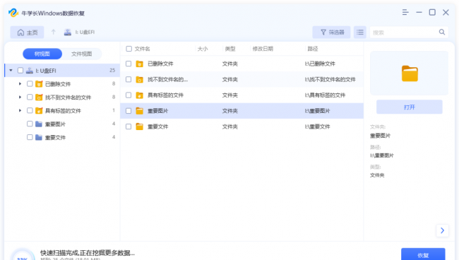Sort by 路径 column header
Viewport: 459px width, 260px height.
[313, 49]
